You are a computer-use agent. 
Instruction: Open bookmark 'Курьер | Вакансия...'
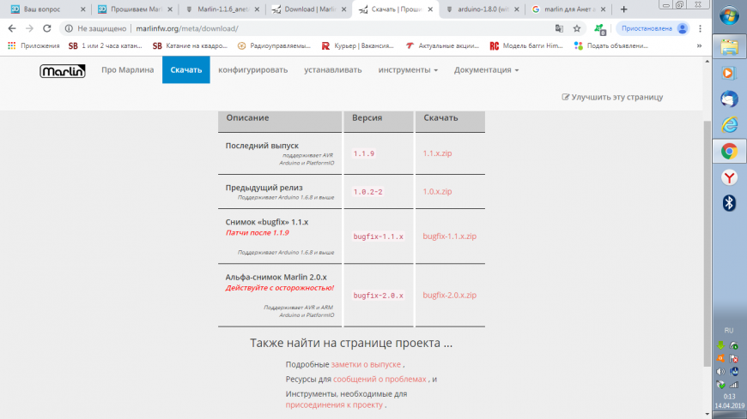(x=358, y=45)
